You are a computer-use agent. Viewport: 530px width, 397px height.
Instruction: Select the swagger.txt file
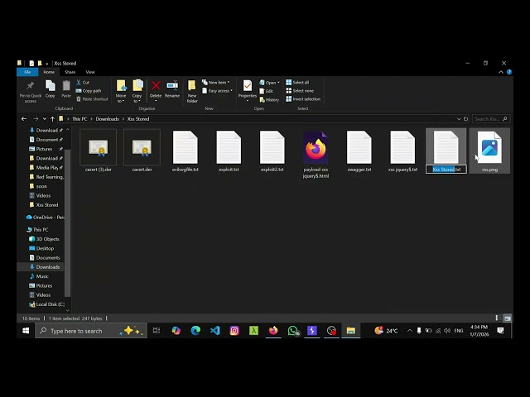point(359,151)
